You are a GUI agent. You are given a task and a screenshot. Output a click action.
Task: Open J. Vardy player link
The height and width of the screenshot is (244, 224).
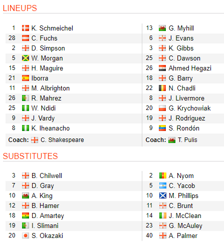43,118
